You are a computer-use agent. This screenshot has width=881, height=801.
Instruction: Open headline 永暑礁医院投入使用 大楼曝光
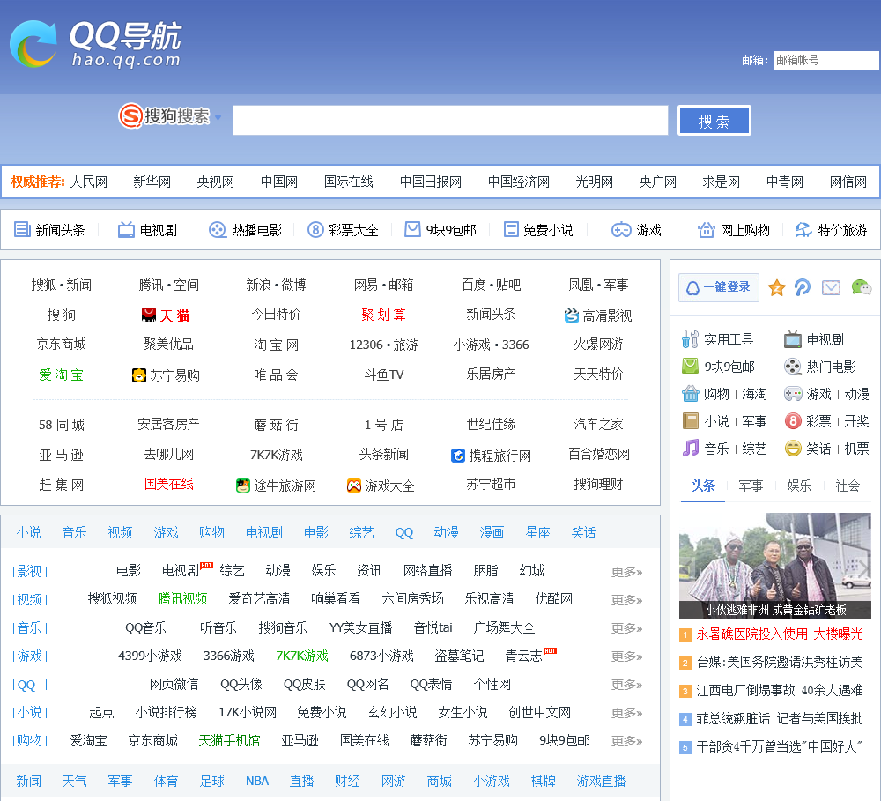(x=780, y=634)
